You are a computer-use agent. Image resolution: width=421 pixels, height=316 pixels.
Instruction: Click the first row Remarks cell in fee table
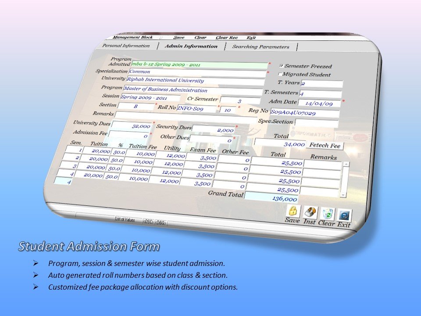(323, 165)
